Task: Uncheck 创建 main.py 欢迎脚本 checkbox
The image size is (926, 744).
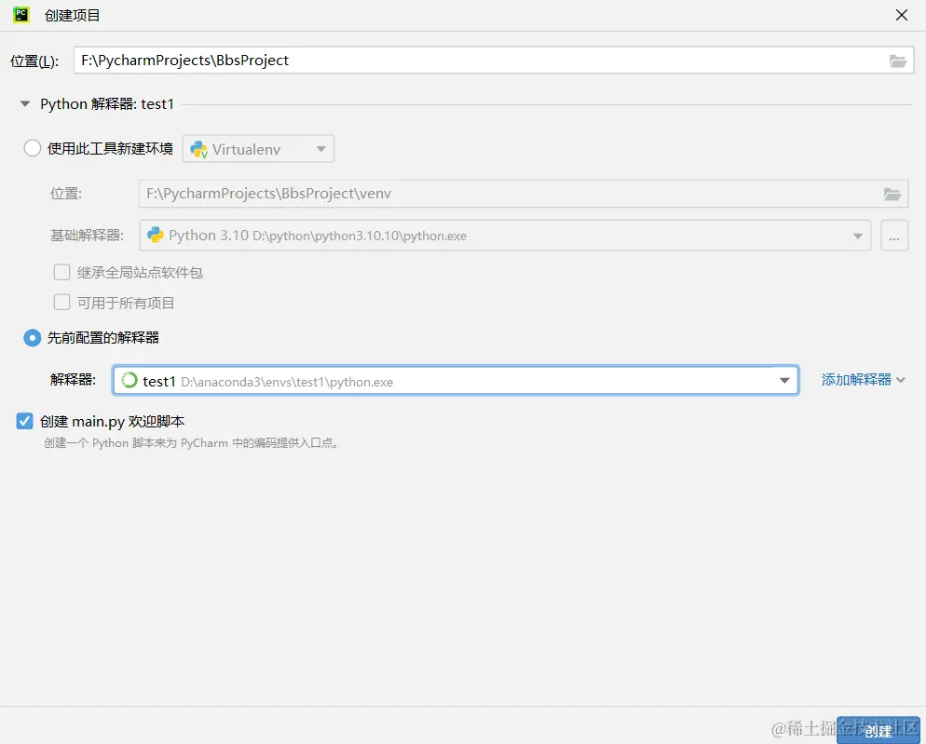Action: coord(25,421)
